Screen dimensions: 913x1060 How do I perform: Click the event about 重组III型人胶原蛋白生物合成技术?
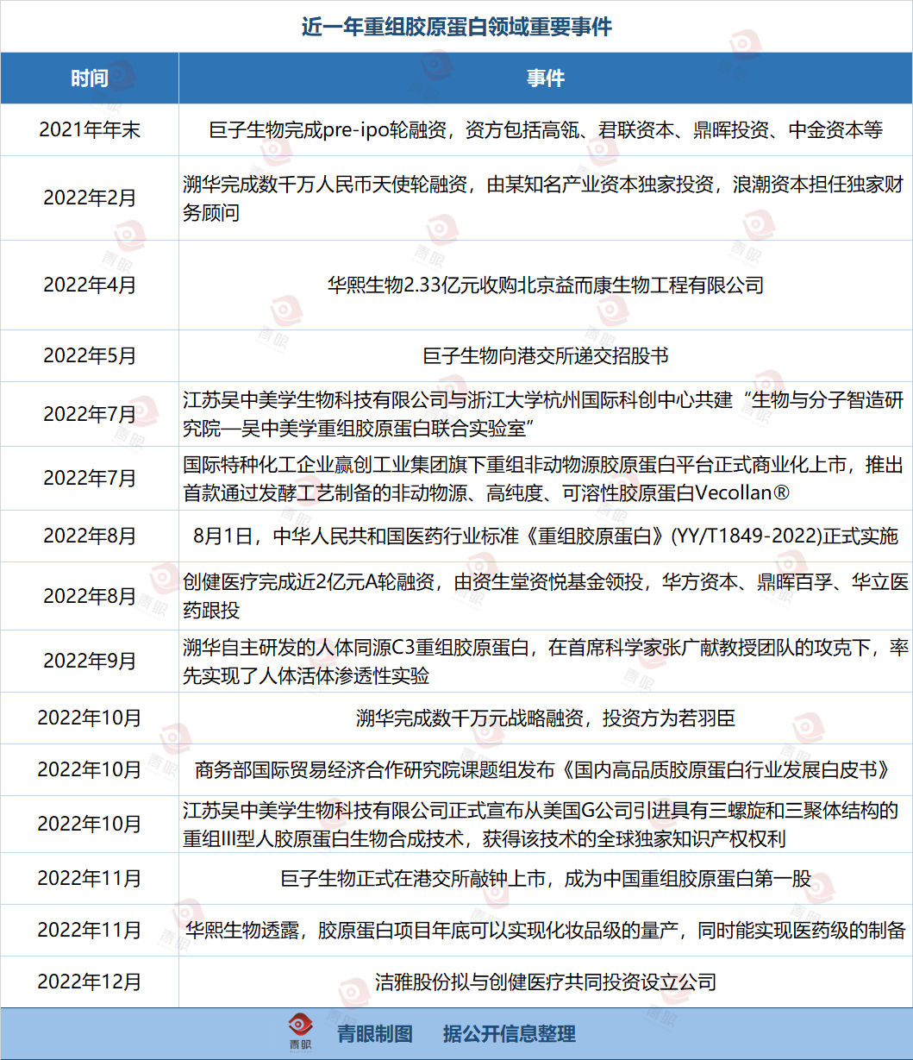coord(546,824)
